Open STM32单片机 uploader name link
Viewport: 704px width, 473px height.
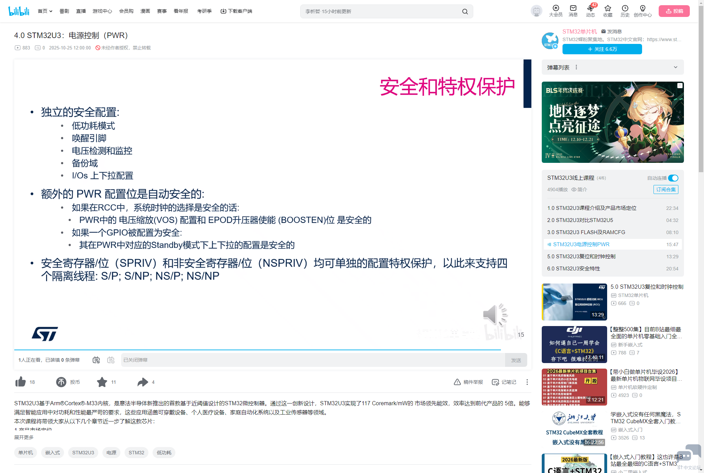tap(579, 31)
